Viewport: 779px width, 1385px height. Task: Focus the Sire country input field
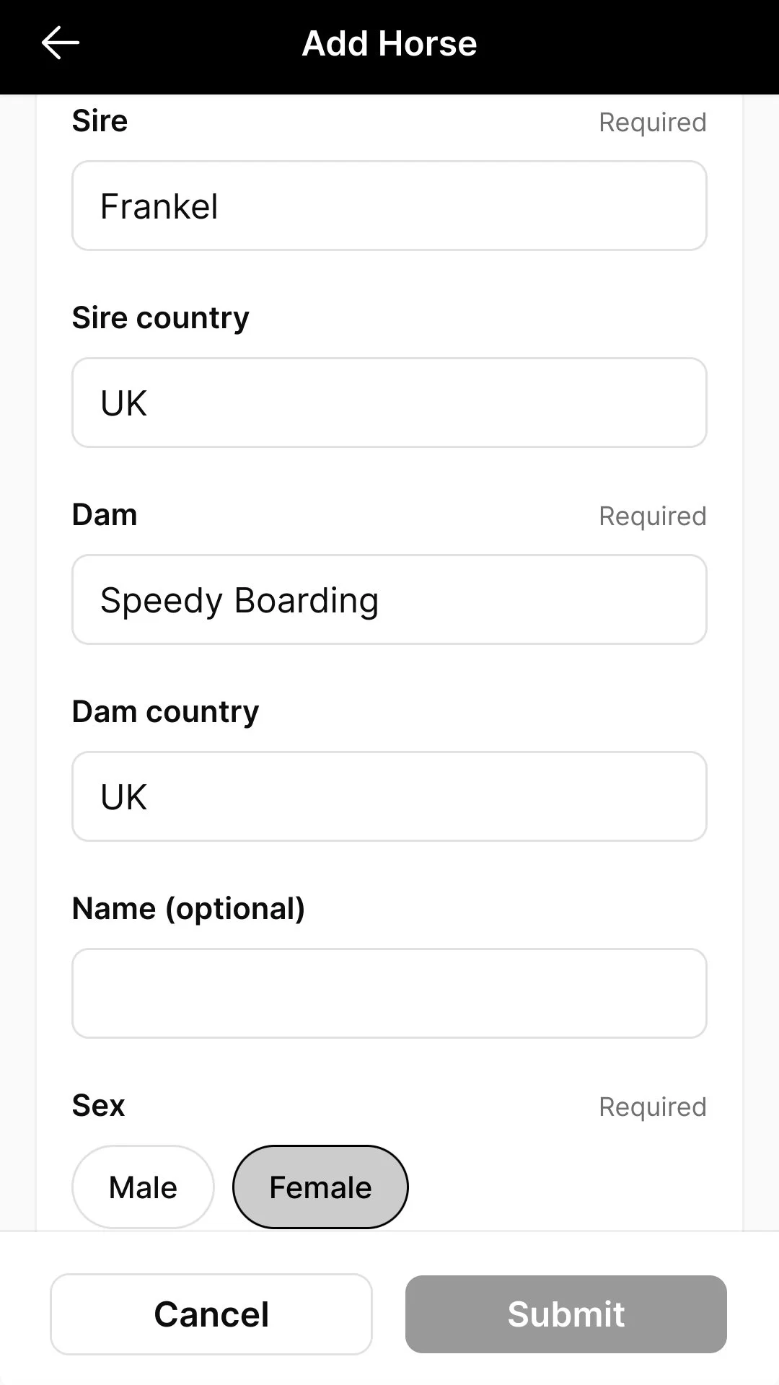pos(389,403)
